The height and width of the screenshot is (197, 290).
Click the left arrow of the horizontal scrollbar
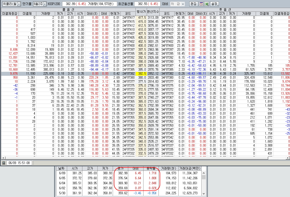(3, 158)
